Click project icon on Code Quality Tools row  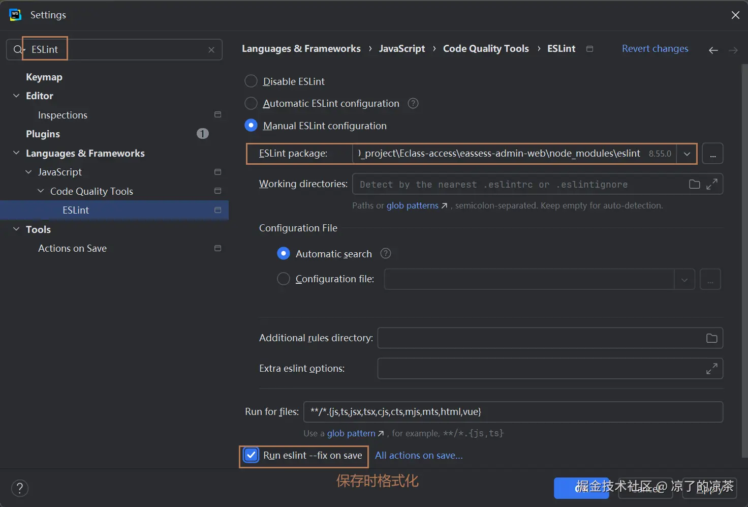click(218, 191)
